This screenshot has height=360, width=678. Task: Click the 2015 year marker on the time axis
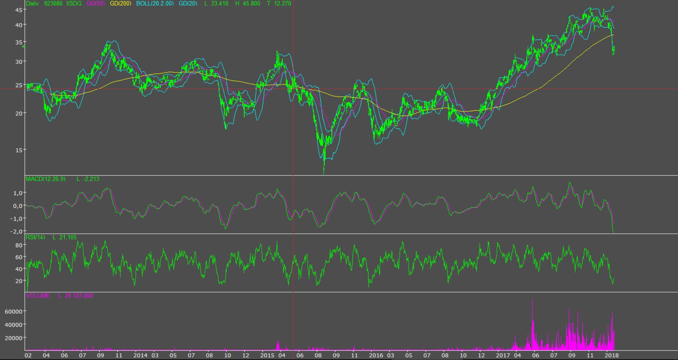267,355
